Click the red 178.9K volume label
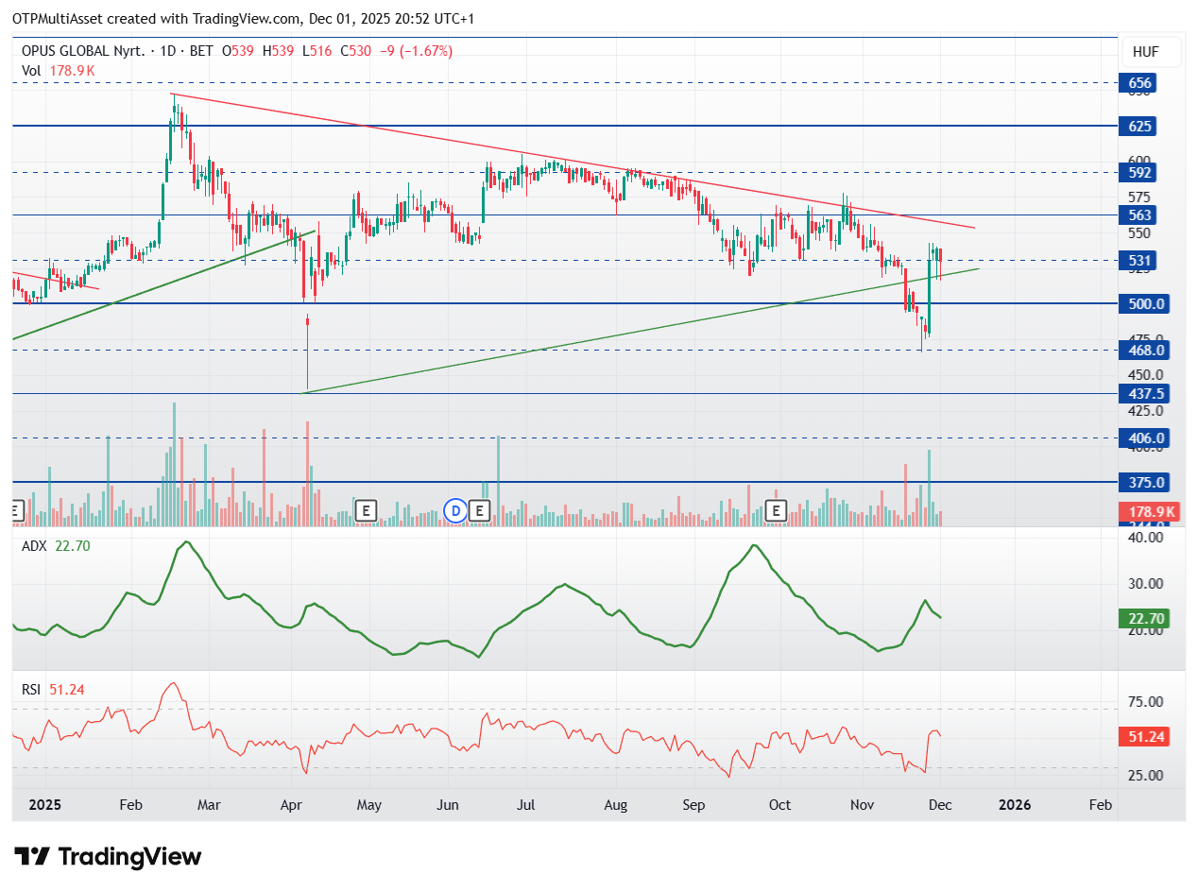 point(1152,512)
